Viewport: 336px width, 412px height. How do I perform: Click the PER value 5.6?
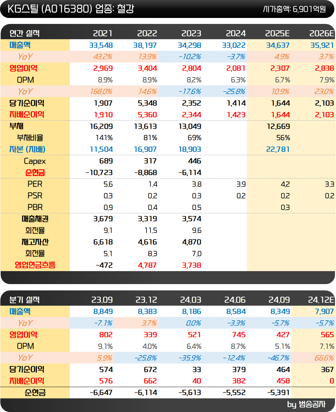[x=108, y=184]
